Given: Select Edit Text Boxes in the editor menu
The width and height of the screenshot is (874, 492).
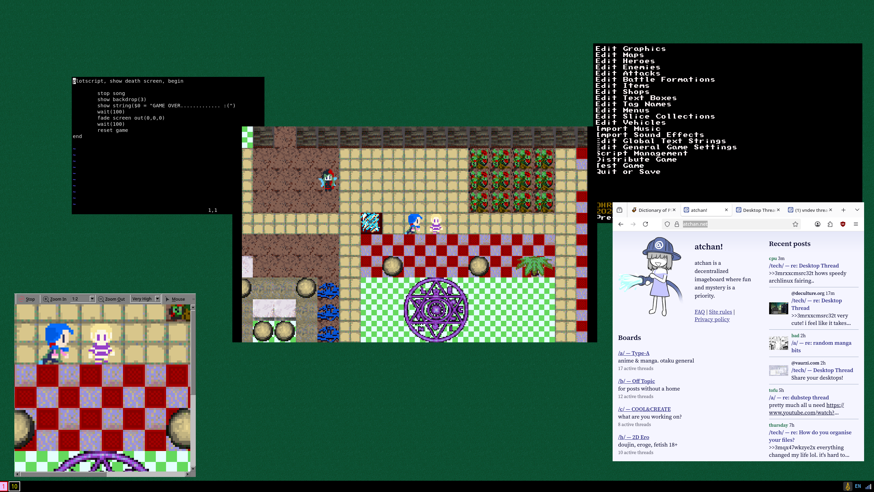Looking at the screenshot, I should click(x=636, y=98).
